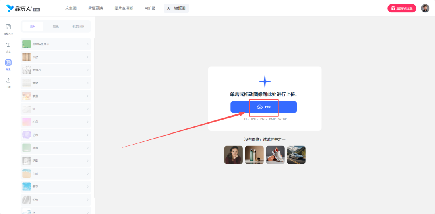
Task: Switch to the 我的照片 tab
Action: click(79, 26)
